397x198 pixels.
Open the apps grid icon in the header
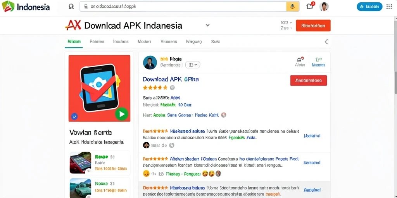point(389,7)
